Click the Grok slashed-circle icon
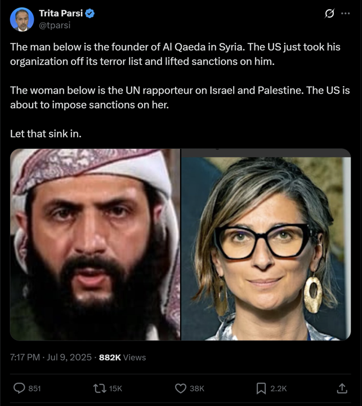Screen dimensions: 362x406 (329, 13)
